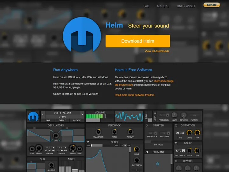The width and height of the screenshot is (229, 172).
Task: Click the Feedback TRANSPOSE knob
Action: click(x=98, y=132)
